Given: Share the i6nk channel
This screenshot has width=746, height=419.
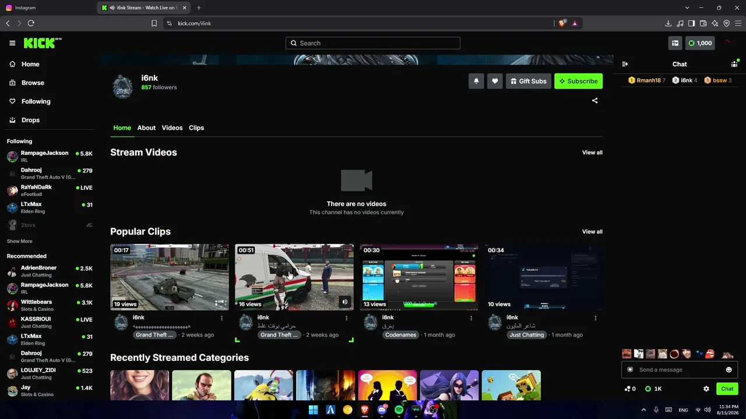Looking at the screenshot, I should click(594, 101).
